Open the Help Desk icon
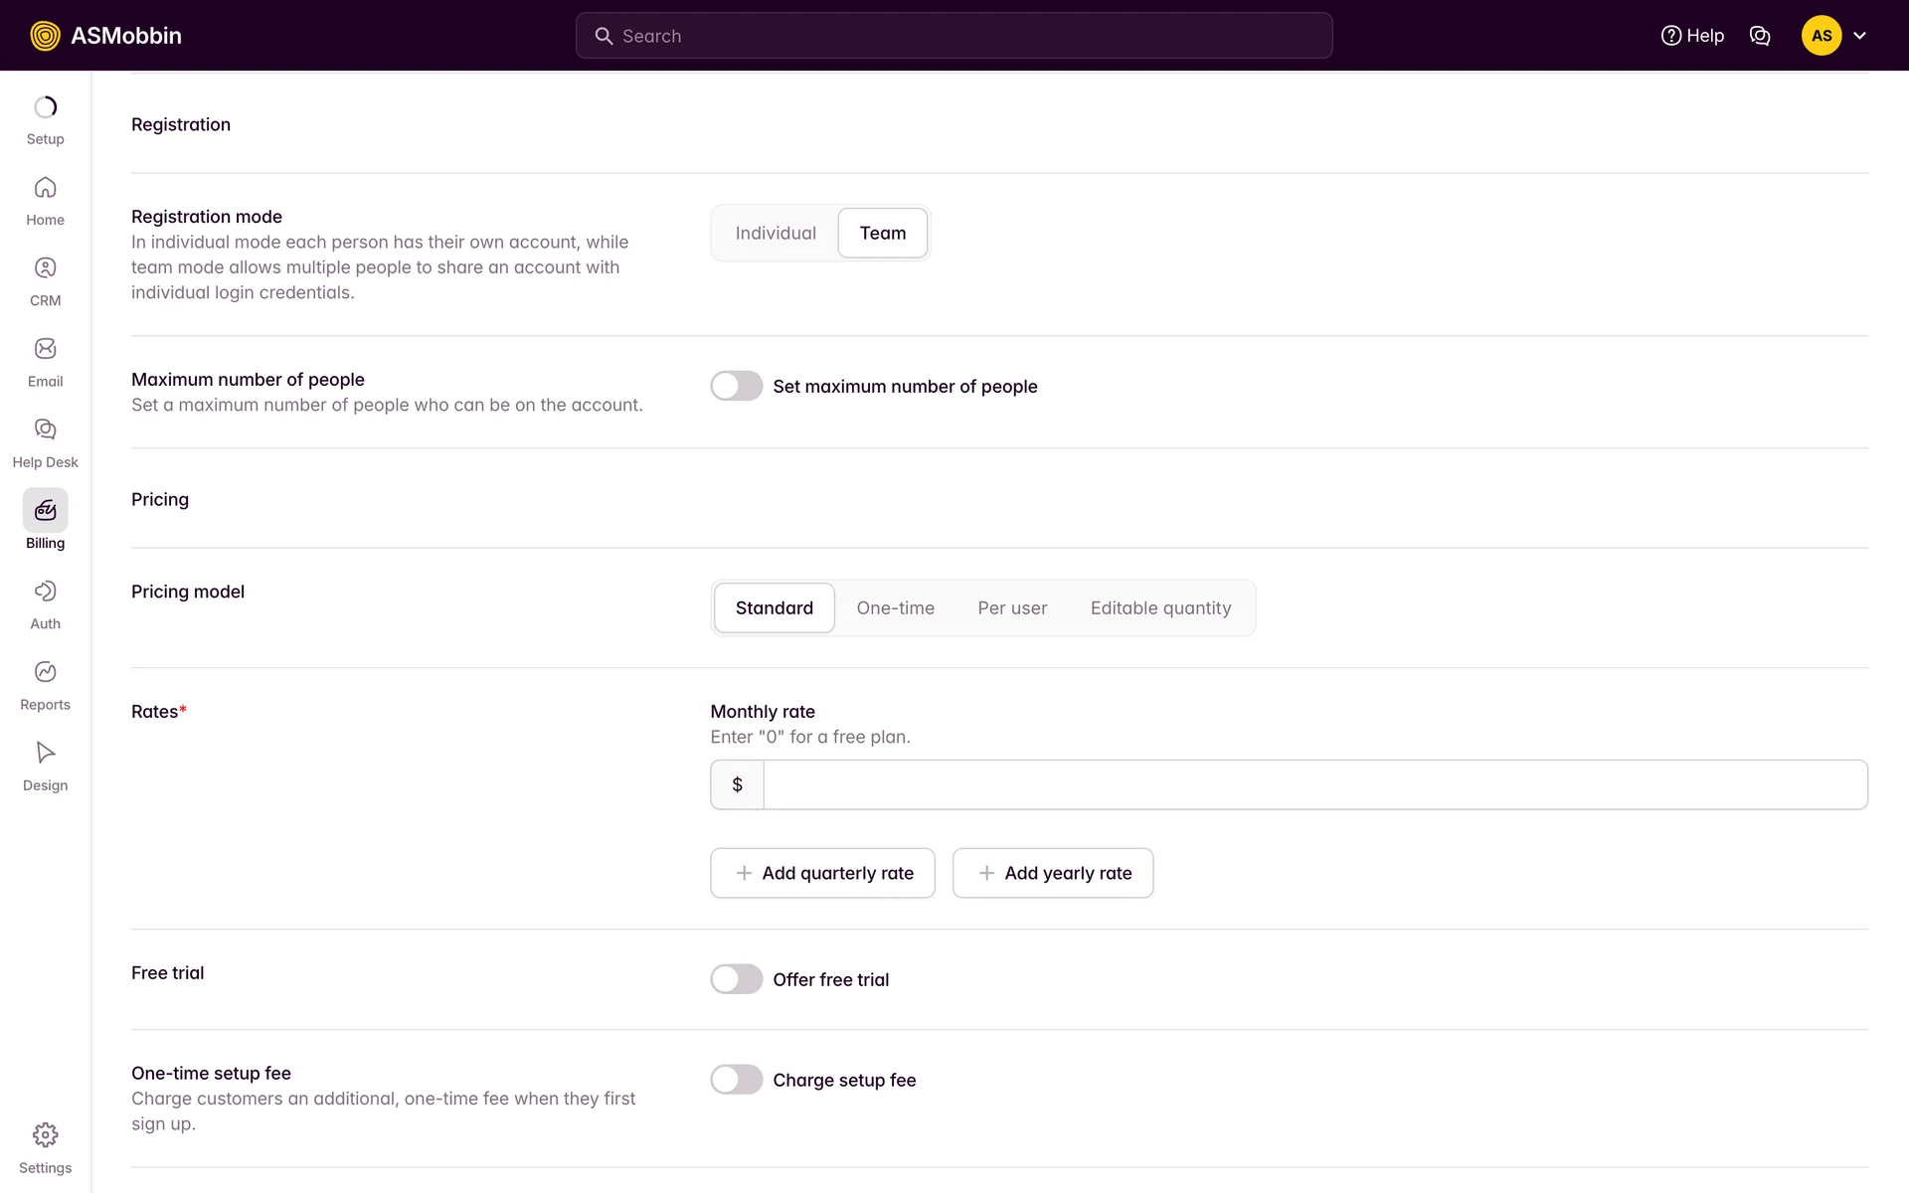The width and height of the screenshot is (1909, 1193). point(45,429)
